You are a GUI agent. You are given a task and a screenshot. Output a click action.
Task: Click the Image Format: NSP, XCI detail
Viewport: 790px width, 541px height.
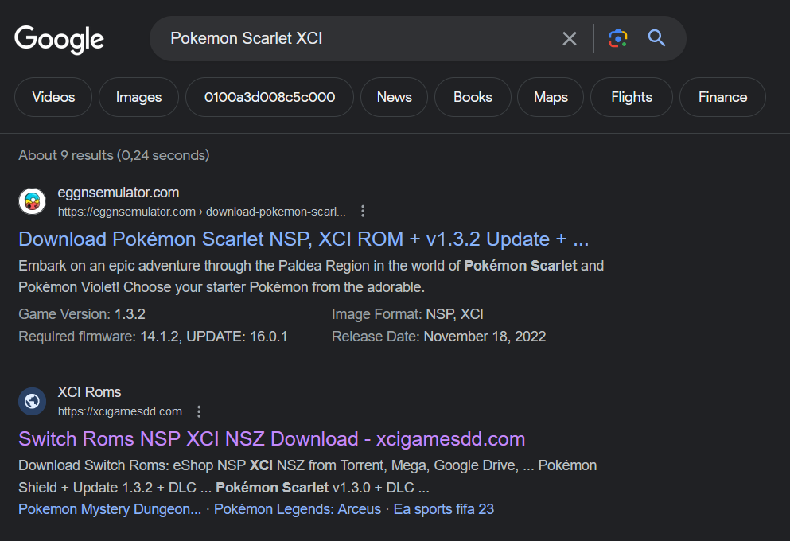407,314
